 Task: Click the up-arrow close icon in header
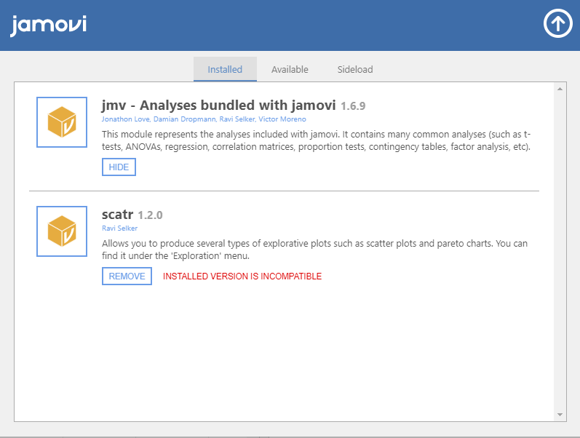coord(558,23)
